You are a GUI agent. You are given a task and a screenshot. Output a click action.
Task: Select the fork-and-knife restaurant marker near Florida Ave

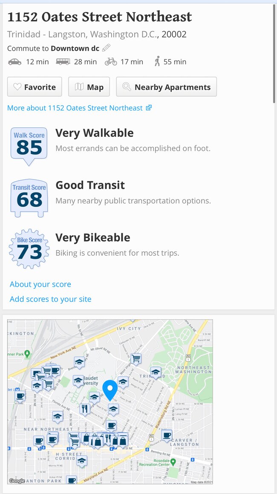pos(85,409)
